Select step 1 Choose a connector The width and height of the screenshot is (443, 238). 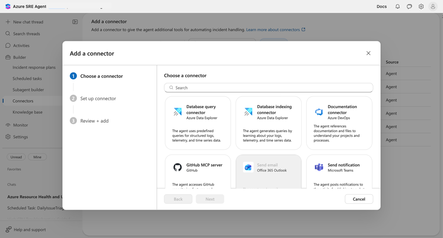pos(96,76)
